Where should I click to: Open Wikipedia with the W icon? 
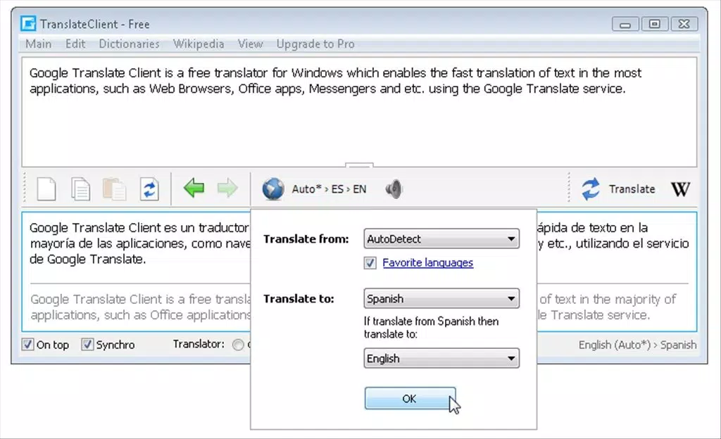click(681, 189)
